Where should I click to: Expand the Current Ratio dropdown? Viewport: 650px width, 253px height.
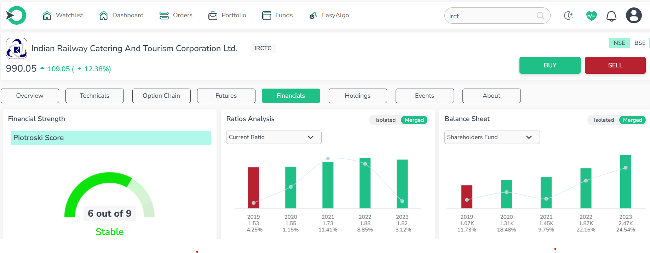pos(274,137)
